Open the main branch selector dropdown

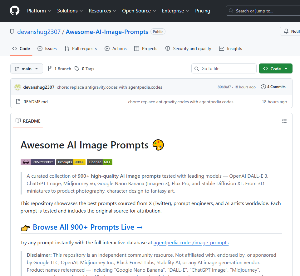[x=27, y=69]
